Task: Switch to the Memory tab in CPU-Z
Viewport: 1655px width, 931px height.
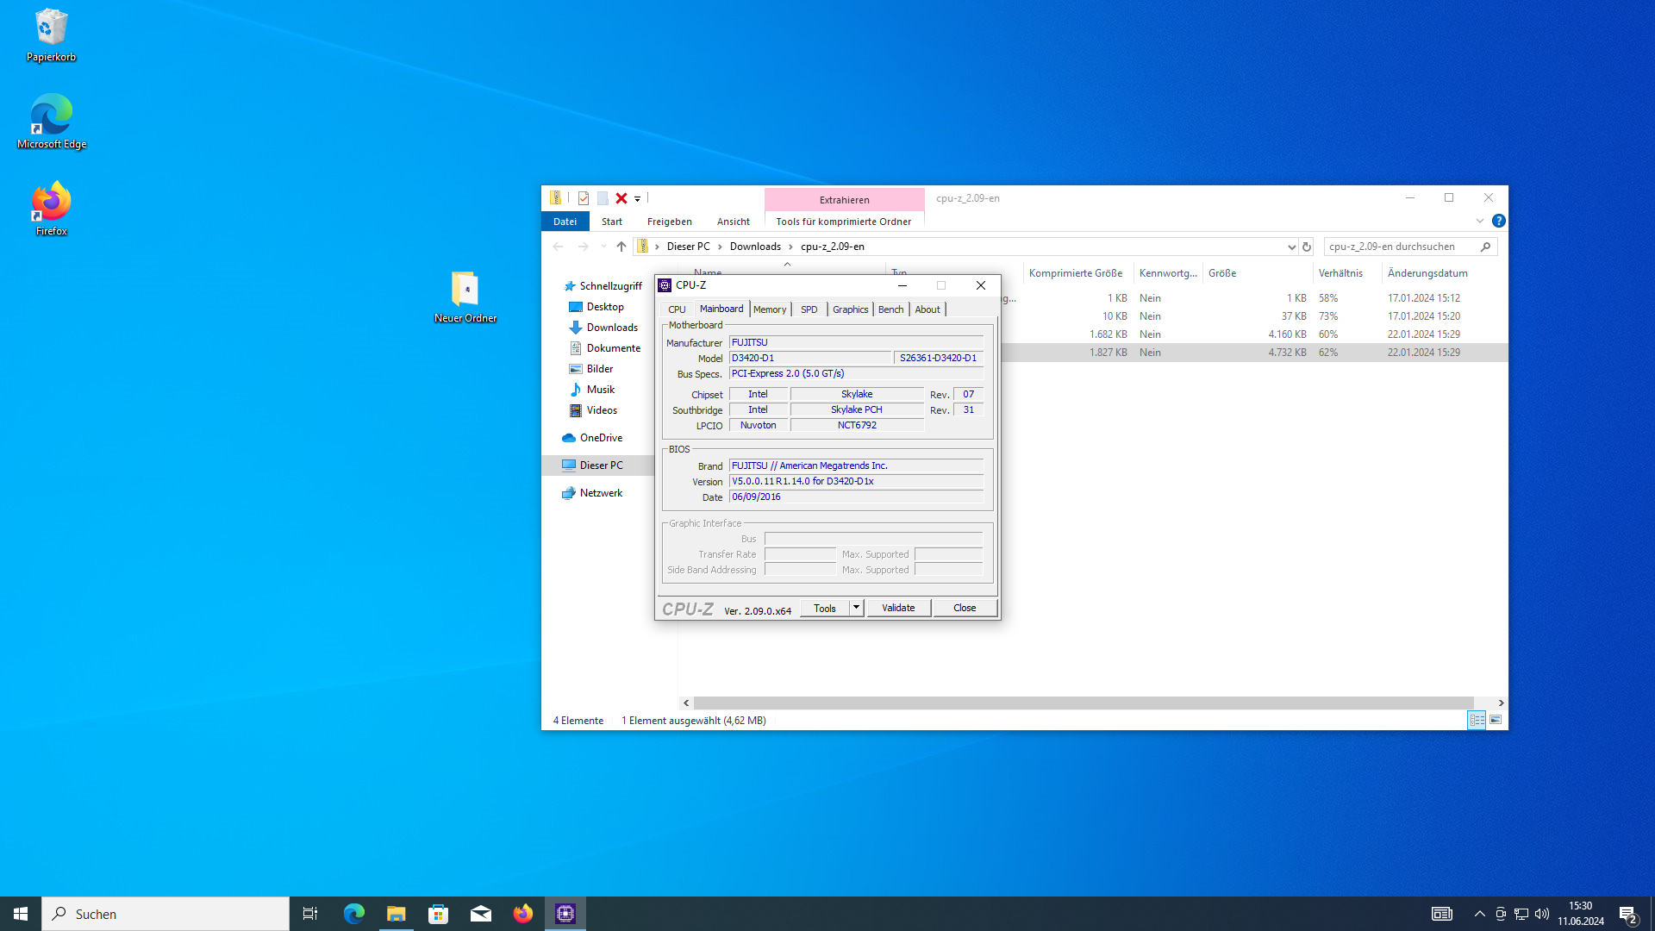Action: pos(769,309)
